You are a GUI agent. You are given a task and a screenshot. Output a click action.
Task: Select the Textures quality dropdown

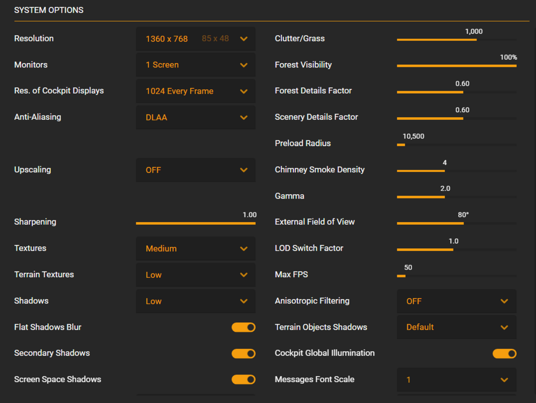coord(196,248)
